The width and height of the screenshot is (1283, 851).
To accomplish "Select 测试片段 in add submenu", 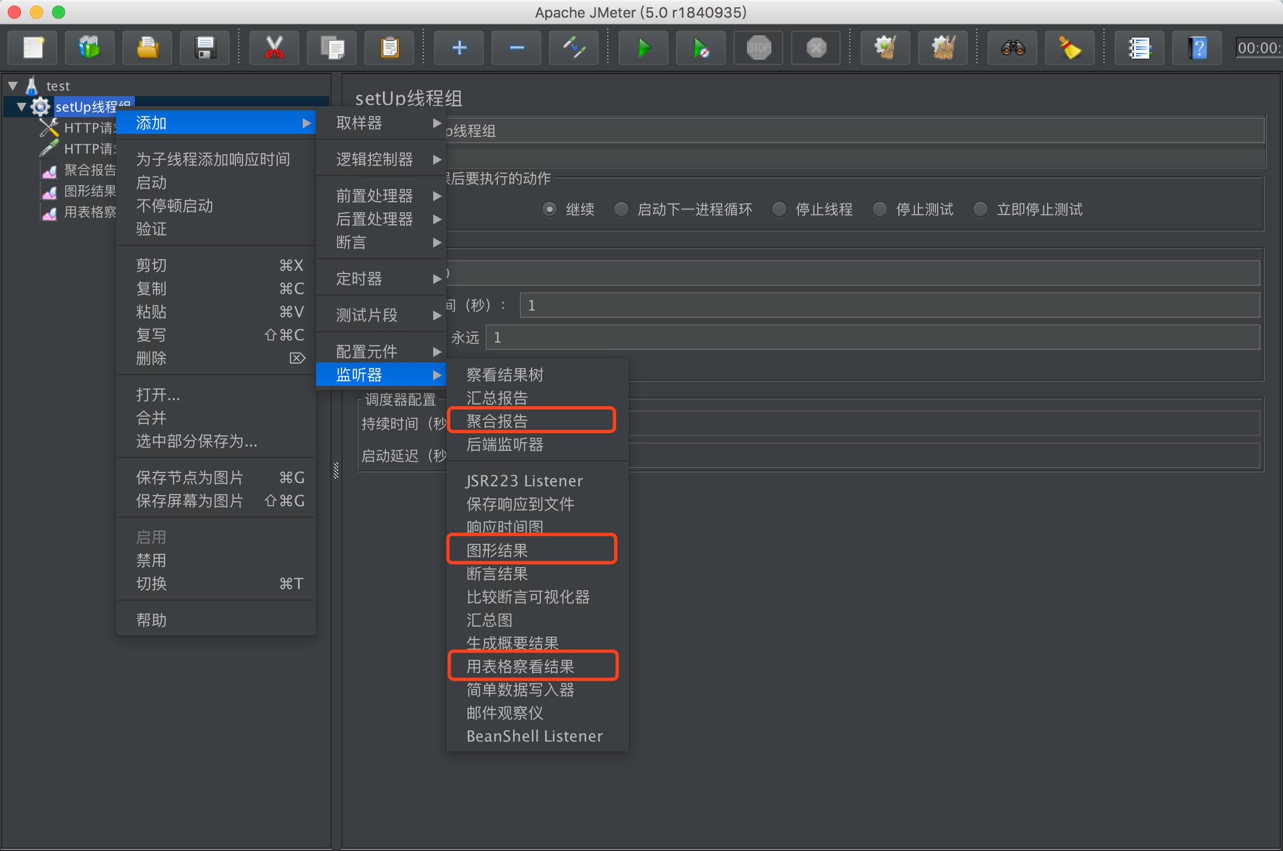I will tap(381, 315).
